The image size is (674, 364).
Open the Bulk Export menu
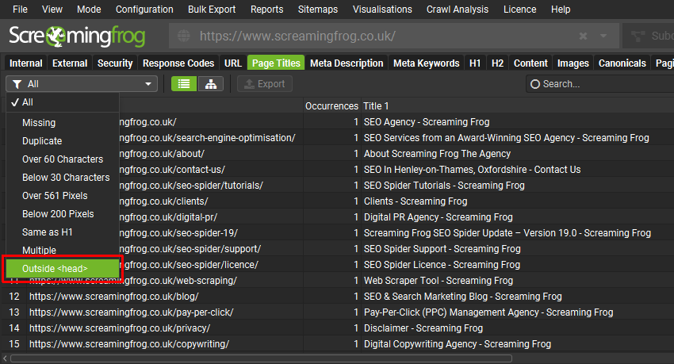tap(212, 9)
